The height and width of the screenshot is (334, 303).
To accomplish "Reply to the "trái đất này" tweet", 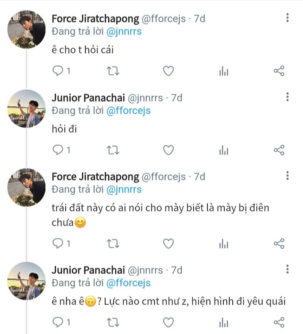I will point(57,243).
